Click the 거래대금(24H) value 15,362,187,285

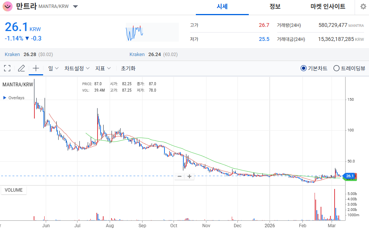point(336,39)
